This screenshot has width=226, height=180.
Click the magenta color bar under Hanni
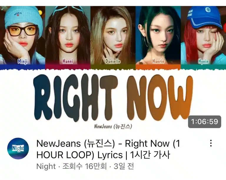click(68, 67)
